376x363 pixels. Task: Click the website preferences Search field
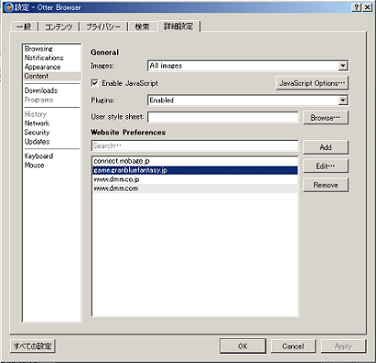[194, 146]
